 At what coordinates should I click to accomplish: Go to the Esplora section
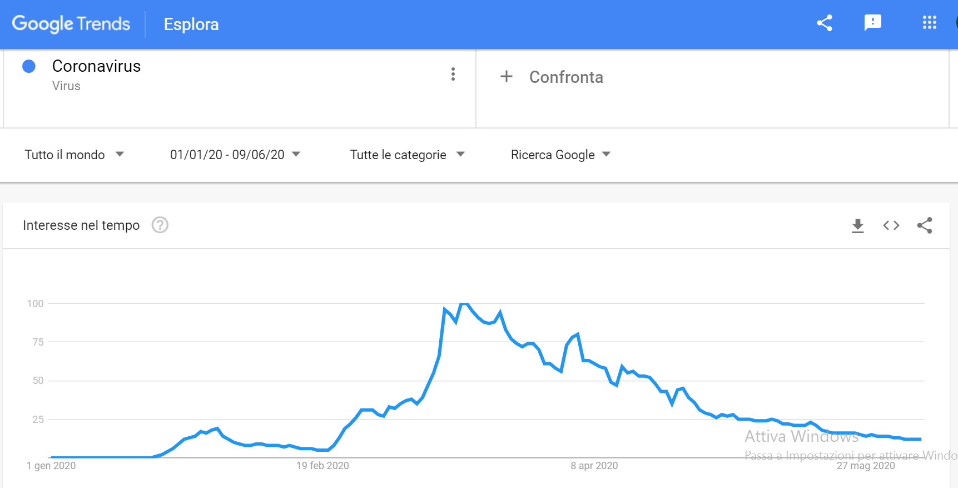(x=191, y=24)
